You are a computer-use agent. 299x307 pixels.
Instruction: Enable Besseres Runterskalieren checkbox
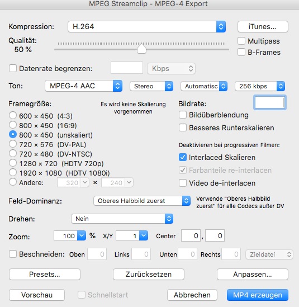click(x=183, y=127)
